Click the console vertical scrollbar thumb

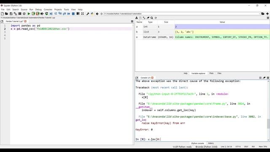[x=268, y=124]
